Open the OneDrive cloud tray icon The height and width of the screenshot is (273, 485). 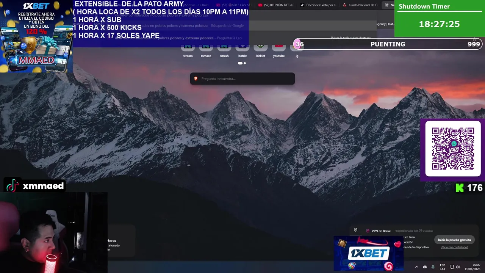(x=425, y=267)
